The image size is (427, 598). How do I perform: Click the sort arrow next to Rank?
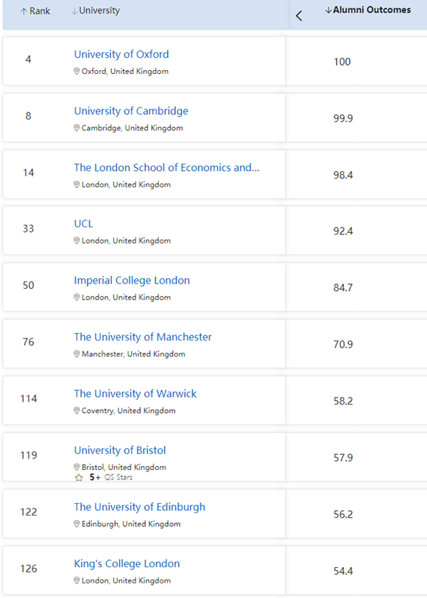click(x=24, y=12)
